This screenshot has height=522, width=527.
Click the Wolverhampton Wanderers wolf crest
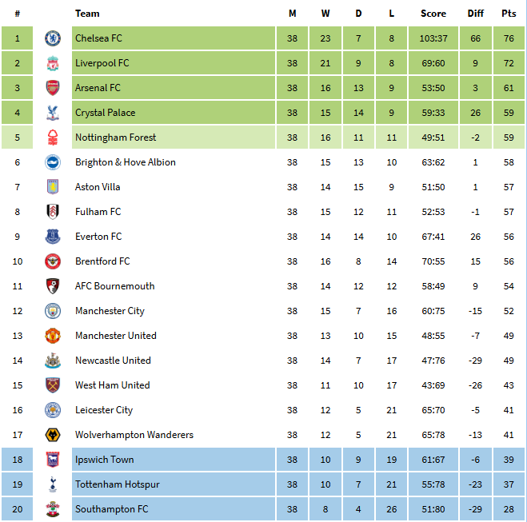tap(53, 435)
